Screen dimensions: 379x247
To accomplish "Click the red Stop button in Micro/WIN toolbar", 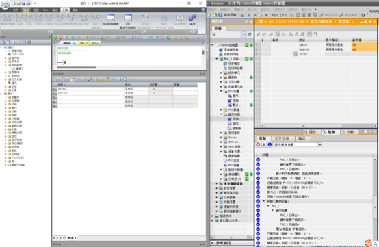I will point(60,38).
